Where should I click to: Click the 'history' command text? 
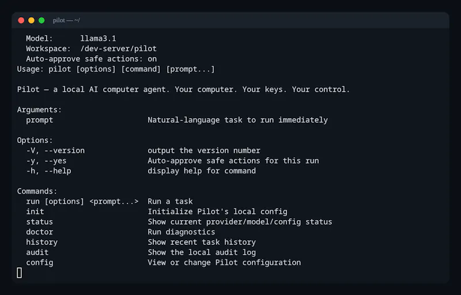[x=41, y=242]
